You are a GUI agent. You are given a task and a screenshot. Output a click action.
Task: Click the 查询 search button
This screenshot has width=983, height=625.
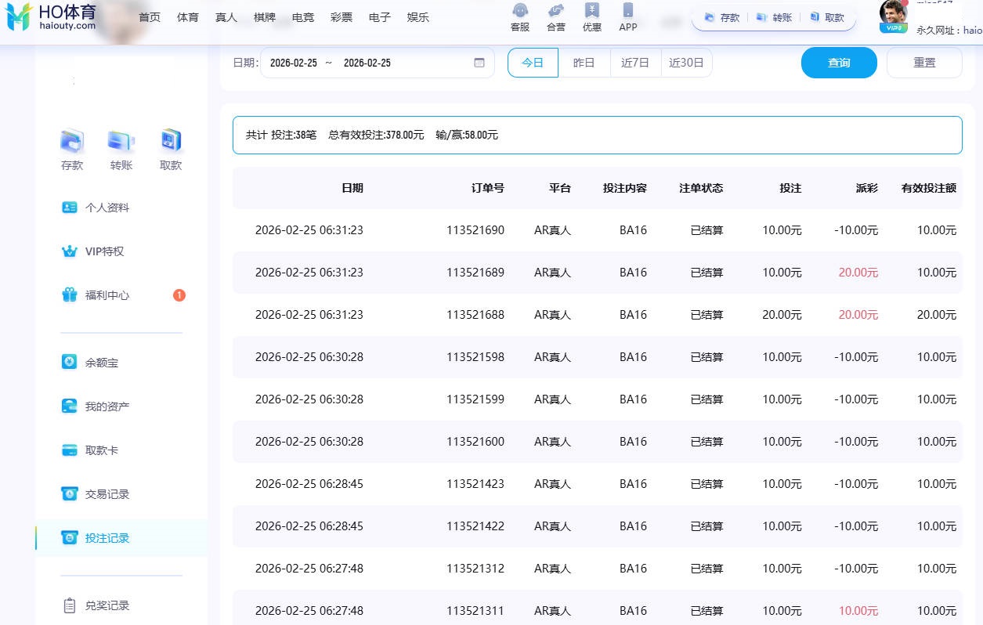tap(839, 63)
